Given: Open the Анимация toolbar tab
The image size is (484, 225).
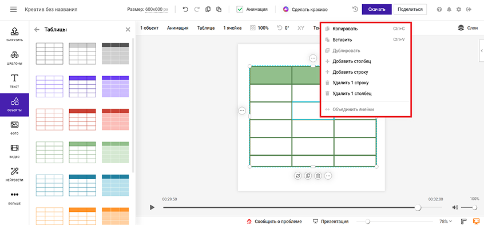Looking at the screenshot, I should (x=177, y=28).
